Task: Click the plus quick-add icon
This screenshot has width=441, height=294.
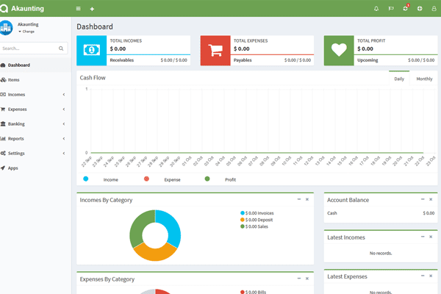Action: coord(92,9)
